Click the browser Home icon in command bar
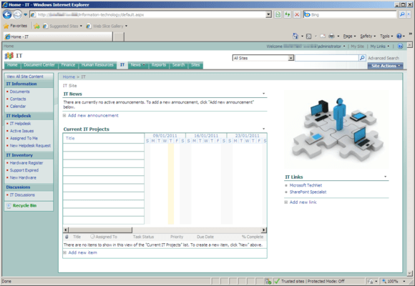Image resolution: width=415 pixels, height=286 pixels. click(x=296, y=36)
